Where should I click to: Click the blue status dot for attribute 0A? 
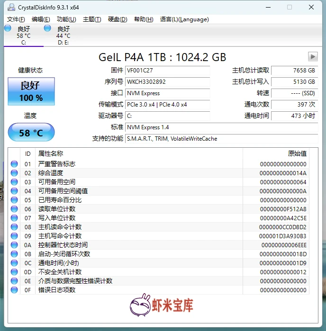(x=14, y=245)
